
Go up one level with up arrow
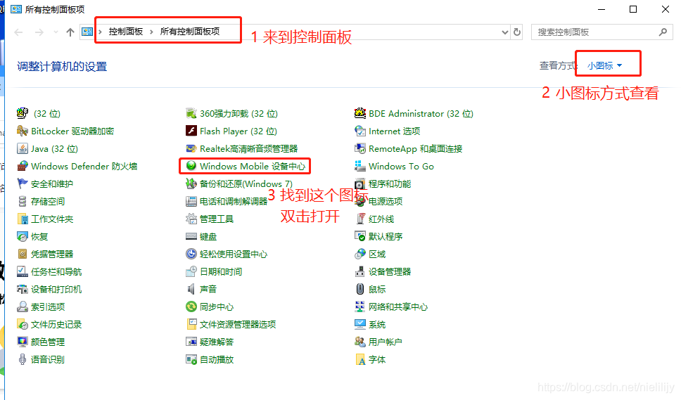click(70, 32)
